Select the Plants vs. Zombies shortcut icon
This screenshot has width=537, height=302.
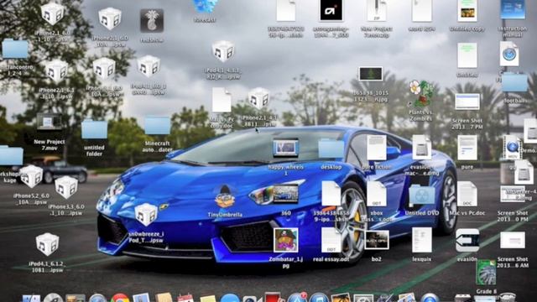(421, 94)
